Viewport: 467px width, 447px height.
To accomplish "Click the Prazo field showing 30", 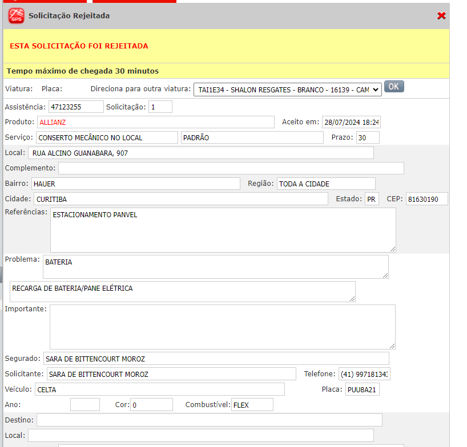I will [367, 137].
